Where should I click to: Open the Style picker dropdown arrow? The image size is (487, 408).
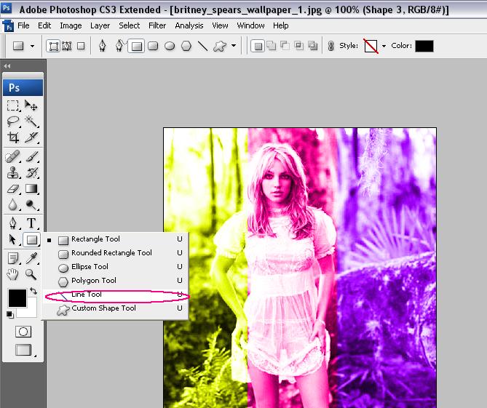coord(384,47)
